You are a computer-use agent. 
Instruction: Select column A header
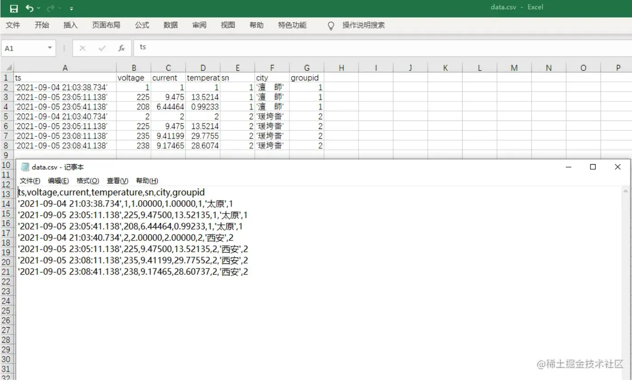(65, 68)
